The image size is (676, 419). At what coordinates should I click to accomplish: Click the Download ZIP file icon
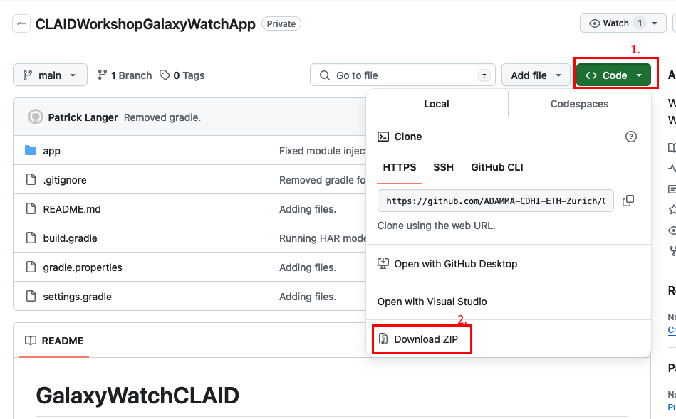pos(383,339)
